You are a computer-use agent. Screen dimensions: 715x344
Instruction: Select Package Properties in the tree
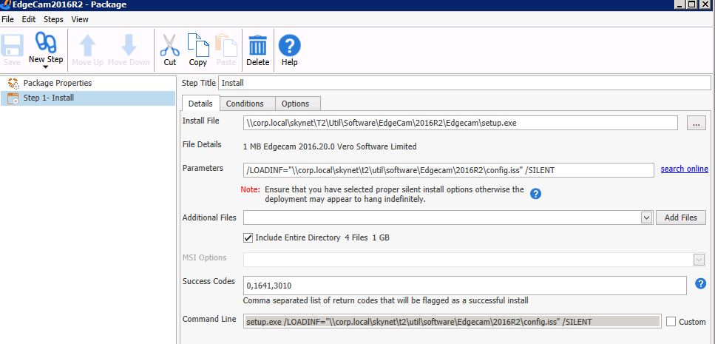point(58,83)
